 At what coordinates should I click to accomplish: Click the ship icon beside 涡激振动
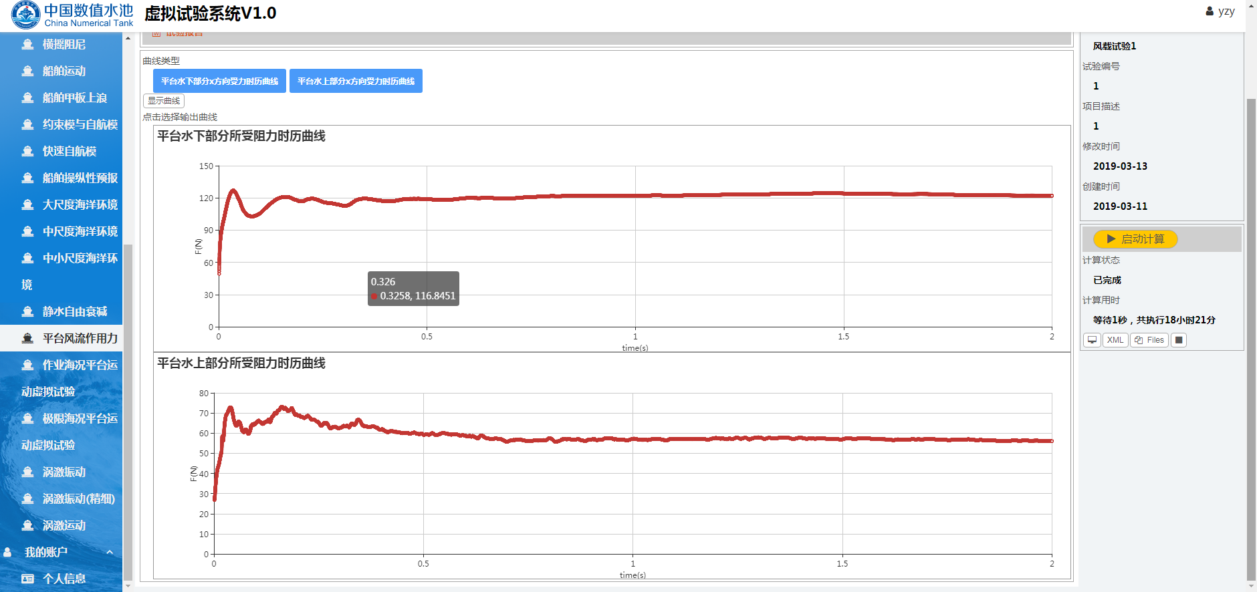tap(27, 472)
